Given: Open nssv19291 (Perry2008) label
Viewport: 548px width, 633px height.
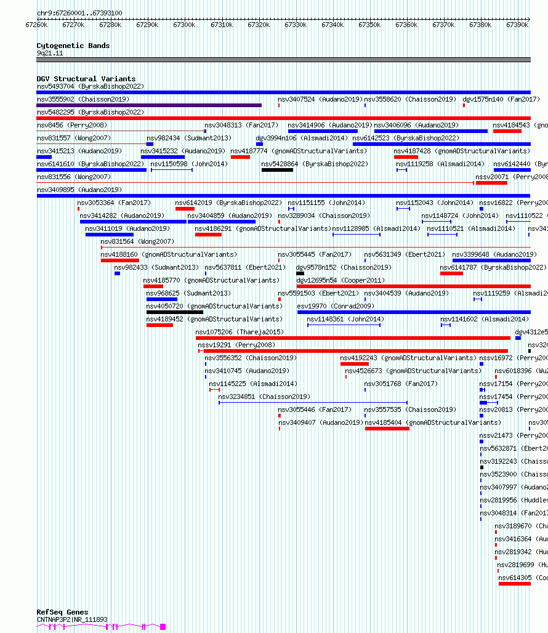Looking at the screenshot, I should click(x=236, y=345).
